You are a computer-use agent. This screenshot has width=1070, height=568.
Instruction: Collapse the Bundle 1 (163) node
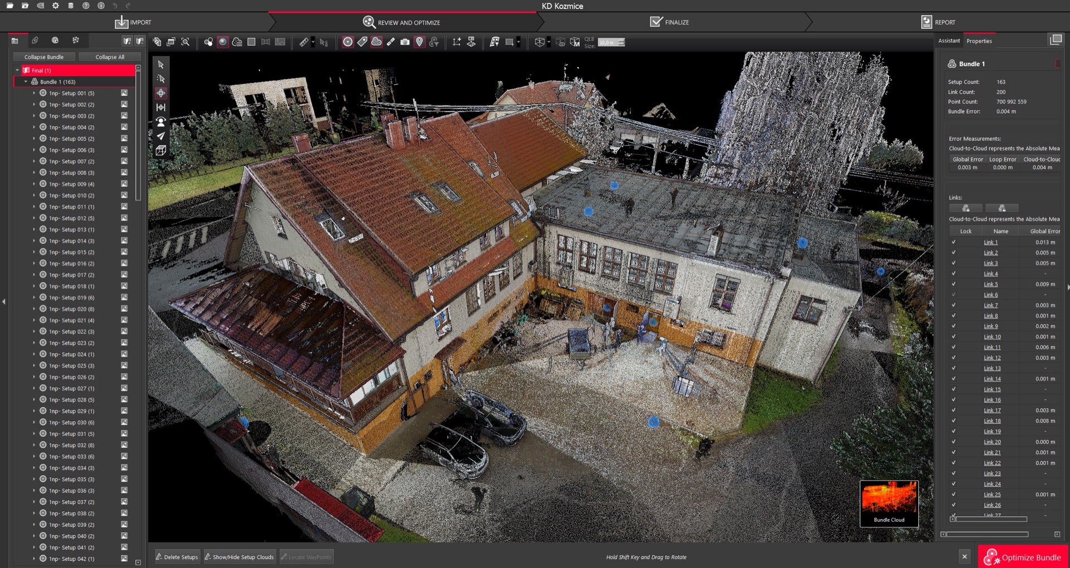(x=26, y=82)
